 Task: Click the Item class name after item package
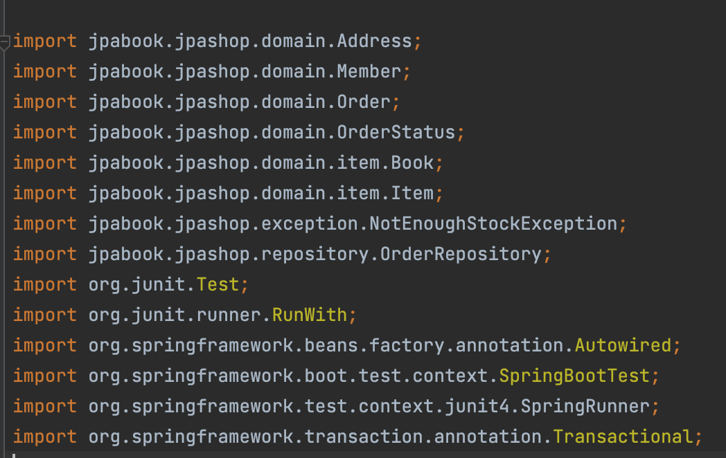click(413, 194)
